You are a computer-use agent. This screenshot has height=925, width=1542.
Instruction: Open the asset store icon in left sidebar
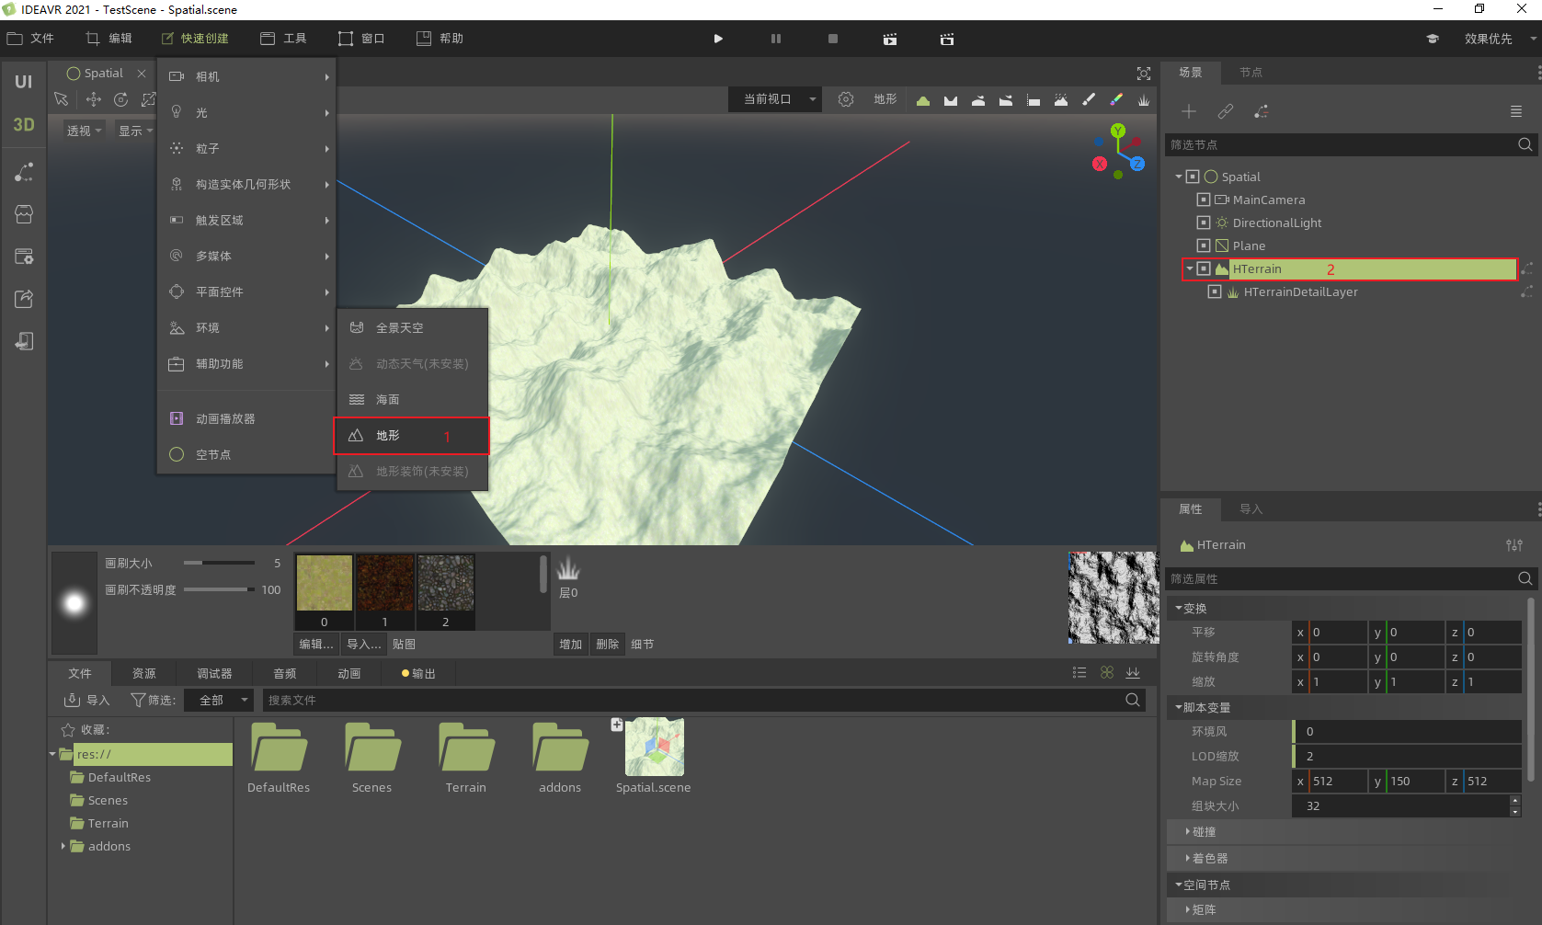[24, 214]
